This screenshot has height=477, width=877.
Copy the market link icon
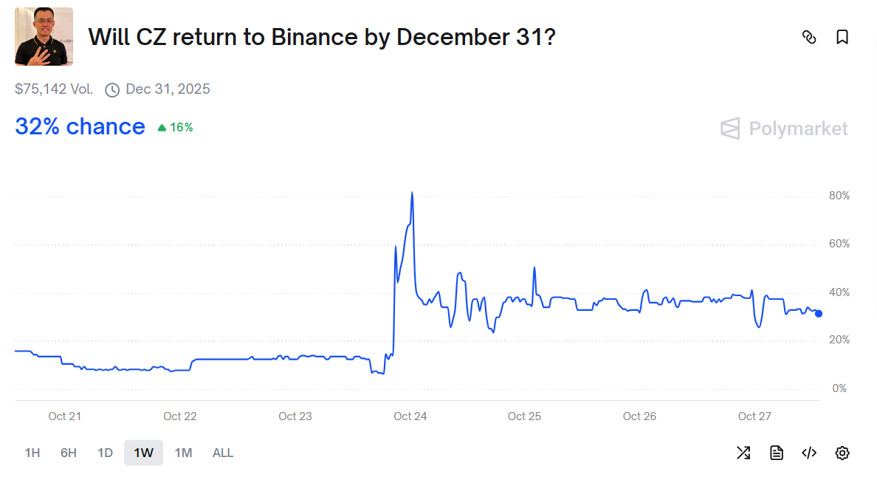click(809, 37)
